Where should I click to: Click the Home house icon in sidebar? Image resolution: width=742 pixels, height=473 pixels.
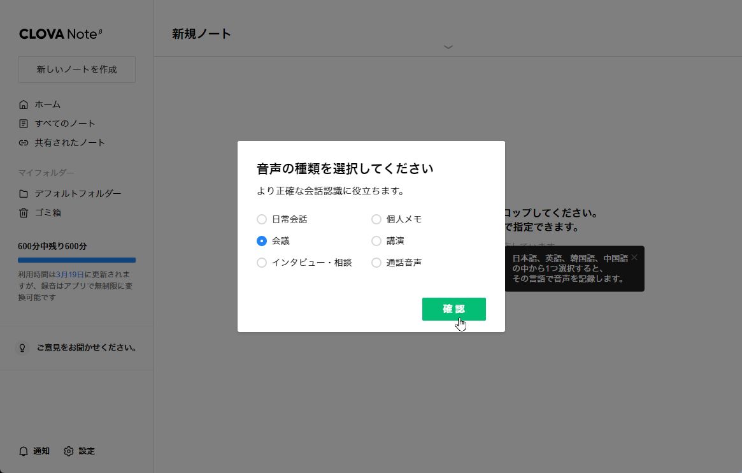point(24,105)
